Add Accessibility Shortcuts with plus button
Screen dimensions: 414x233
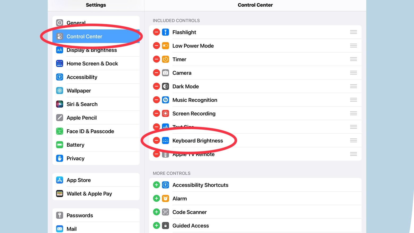click(156, 185)
